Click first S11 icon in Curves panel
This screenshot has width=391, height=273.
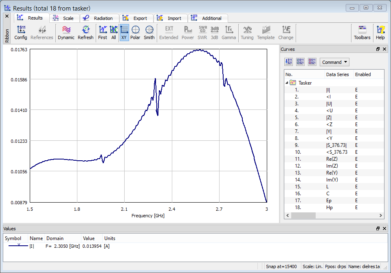pyautogui.click(x=289, y=62)
